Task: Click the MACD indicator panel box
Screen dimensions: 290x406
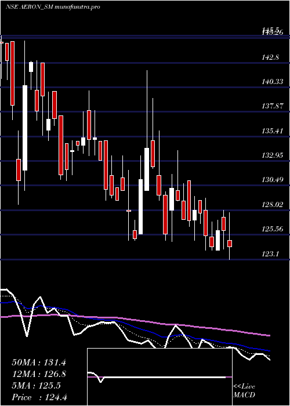Action: tap(159, 377)
